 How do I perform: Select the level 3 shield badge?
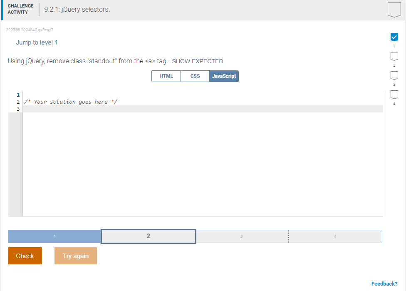(394, 75)
